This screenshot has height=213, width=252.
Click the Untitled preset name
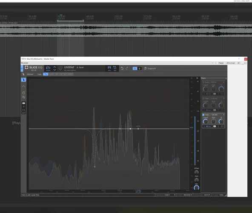[69, 67]
